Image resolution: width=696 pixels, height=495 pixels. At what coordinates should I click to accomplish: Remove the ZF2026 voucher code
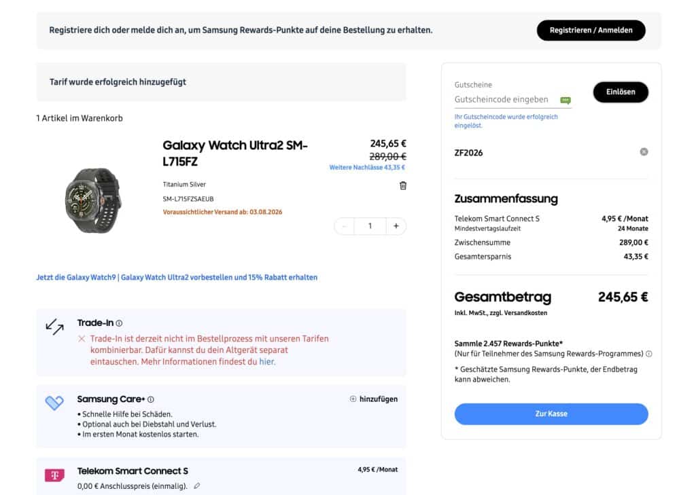point(644,151)
